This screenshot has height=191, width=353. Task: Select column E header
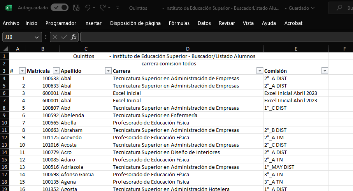coord(296,49)
